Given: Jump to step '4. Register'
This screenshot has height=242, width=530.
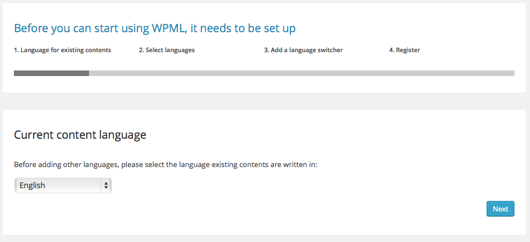Looking at the screenshot, I should pyautogui.click(x=404, y=50).
